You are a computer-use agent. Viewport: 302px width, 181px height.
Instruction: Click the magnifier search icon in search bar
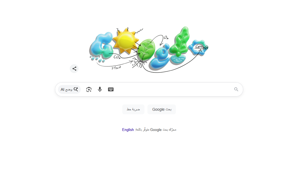click(x=236, y=89)
